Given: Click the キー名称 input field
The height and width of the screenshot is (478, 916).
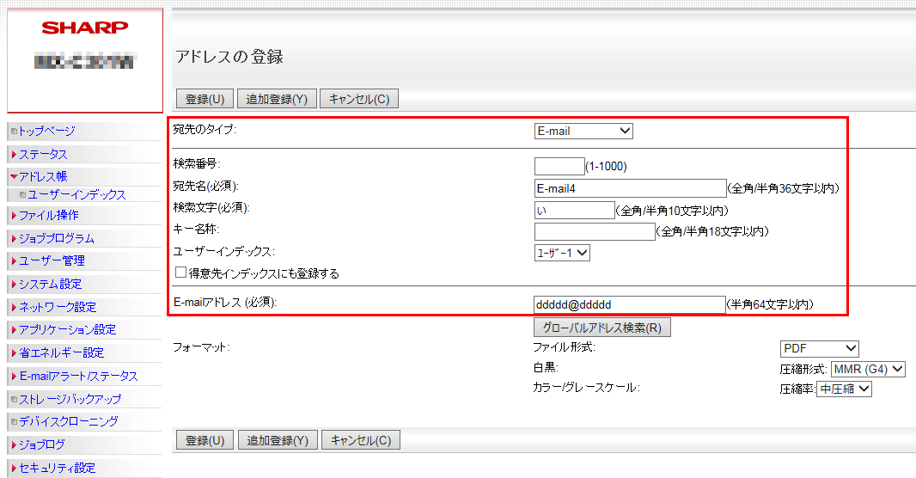Looking at the screenshot, I should [594, 231].
